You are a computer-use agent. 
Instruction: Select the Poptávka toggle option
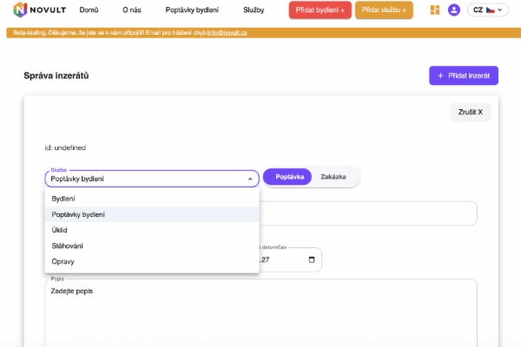pyautogui.click(x=288, y=177)
